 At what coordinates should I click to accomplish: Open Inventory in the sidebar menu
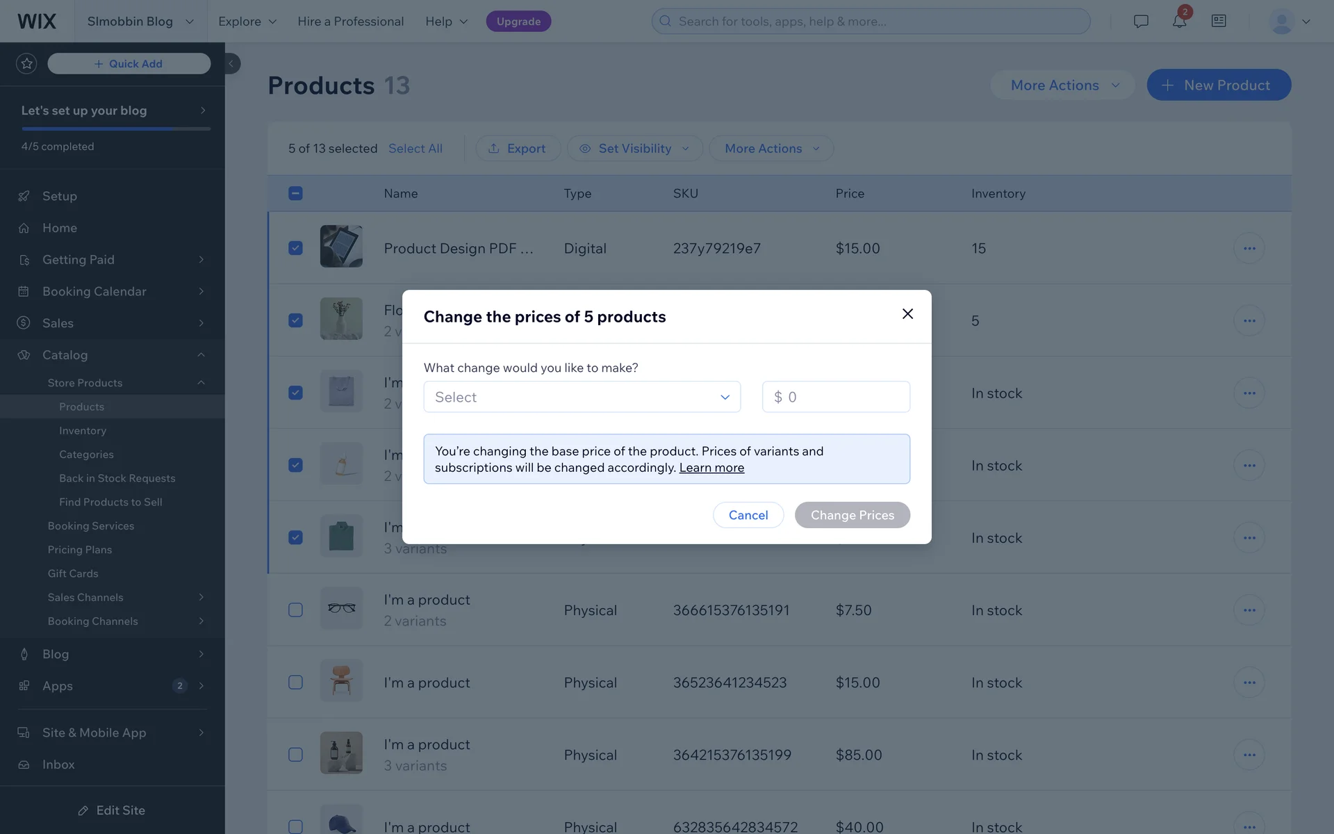pos(83,431)
